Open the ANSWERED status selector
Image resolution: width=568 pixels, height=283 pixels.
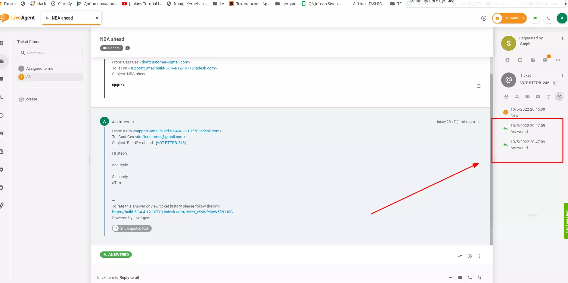click(116, 254)
